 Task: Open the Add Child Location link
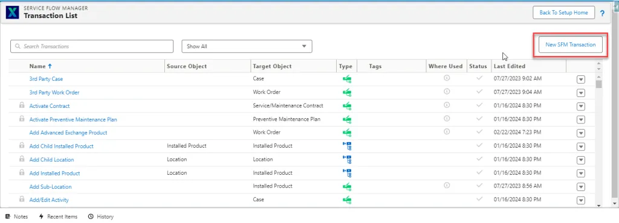click(x=51, y=159)
